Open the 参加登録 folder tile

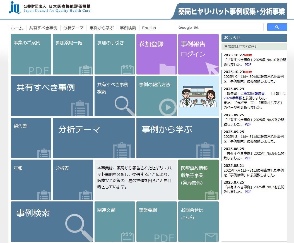coord(156,54)
